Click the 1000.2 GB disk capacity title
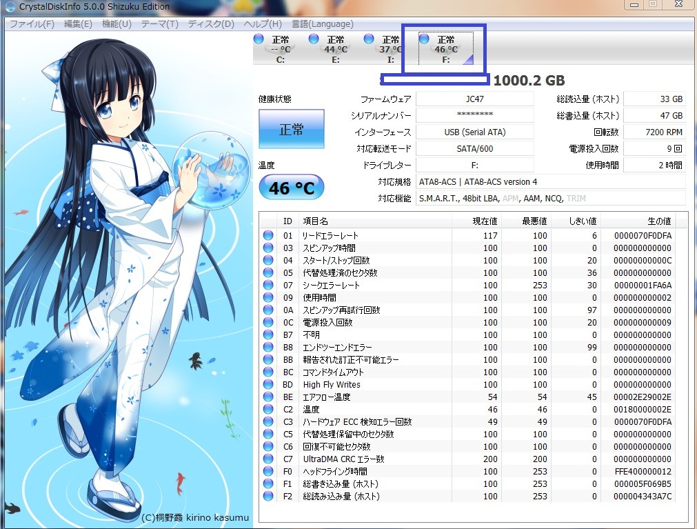 point(529,81)
